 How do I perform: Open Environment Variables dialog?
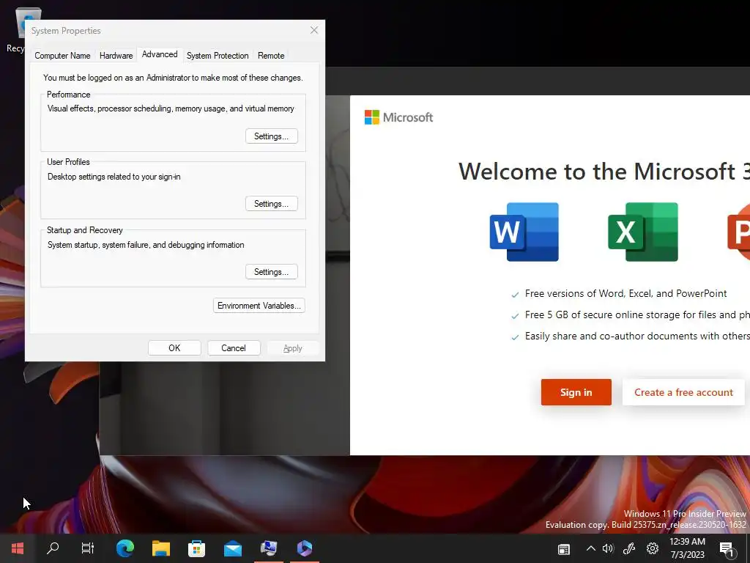[x=259, y=306]
